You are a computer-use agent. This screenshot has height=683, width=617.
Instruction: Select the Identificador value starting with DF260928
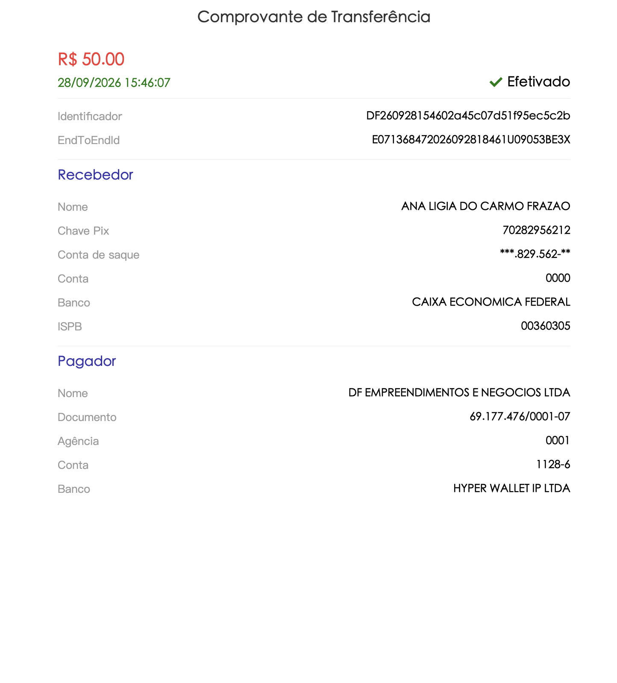[x=468, y=116]
